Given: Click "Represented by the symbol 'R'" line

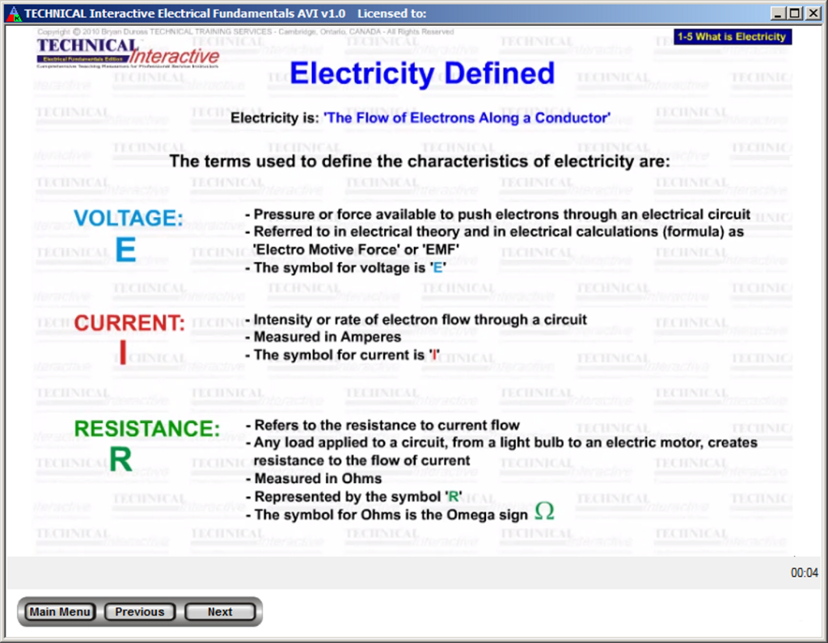Looking at the screenshot, I should (x=354, y=497).
